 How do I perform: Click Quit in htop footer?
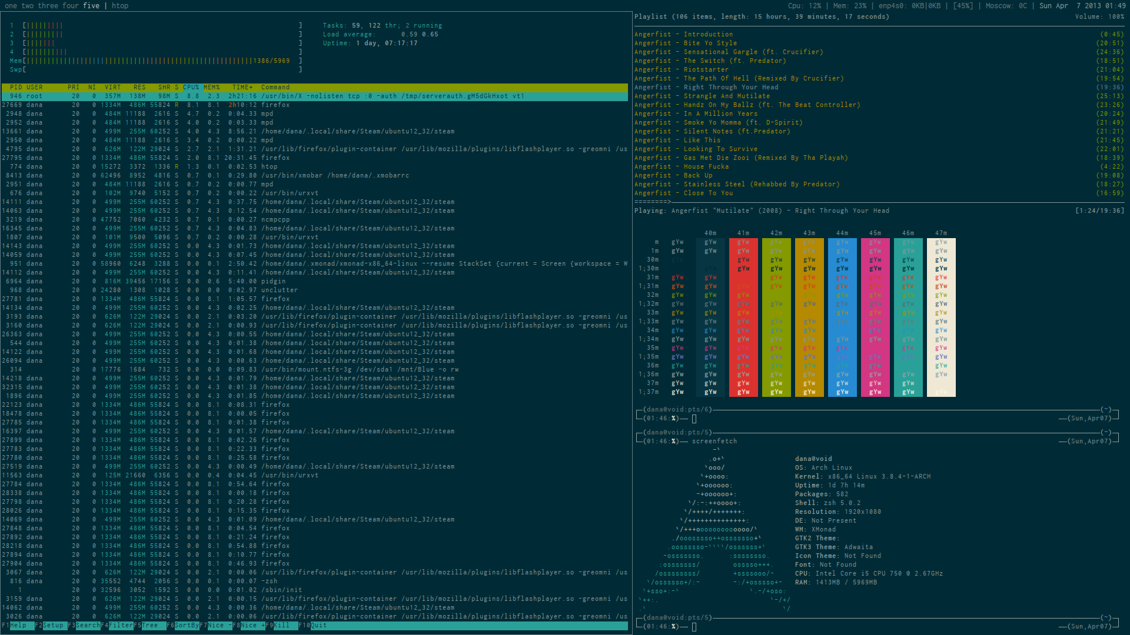point(318,626)
